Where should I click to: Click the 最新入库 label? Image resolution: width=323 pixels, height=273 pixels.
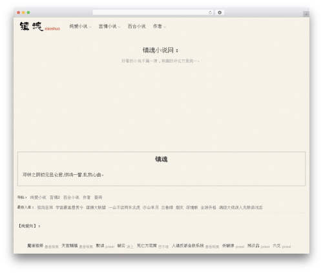(26, 207)
